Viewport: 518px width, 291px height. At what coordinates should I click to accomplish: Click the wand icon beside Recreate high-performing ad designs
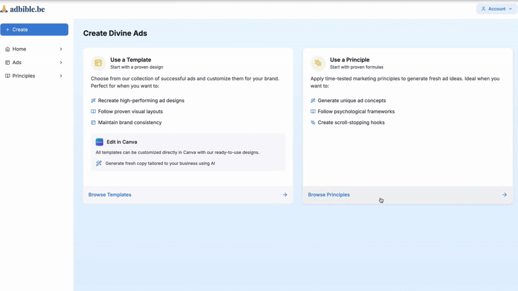tap(93, 100)
